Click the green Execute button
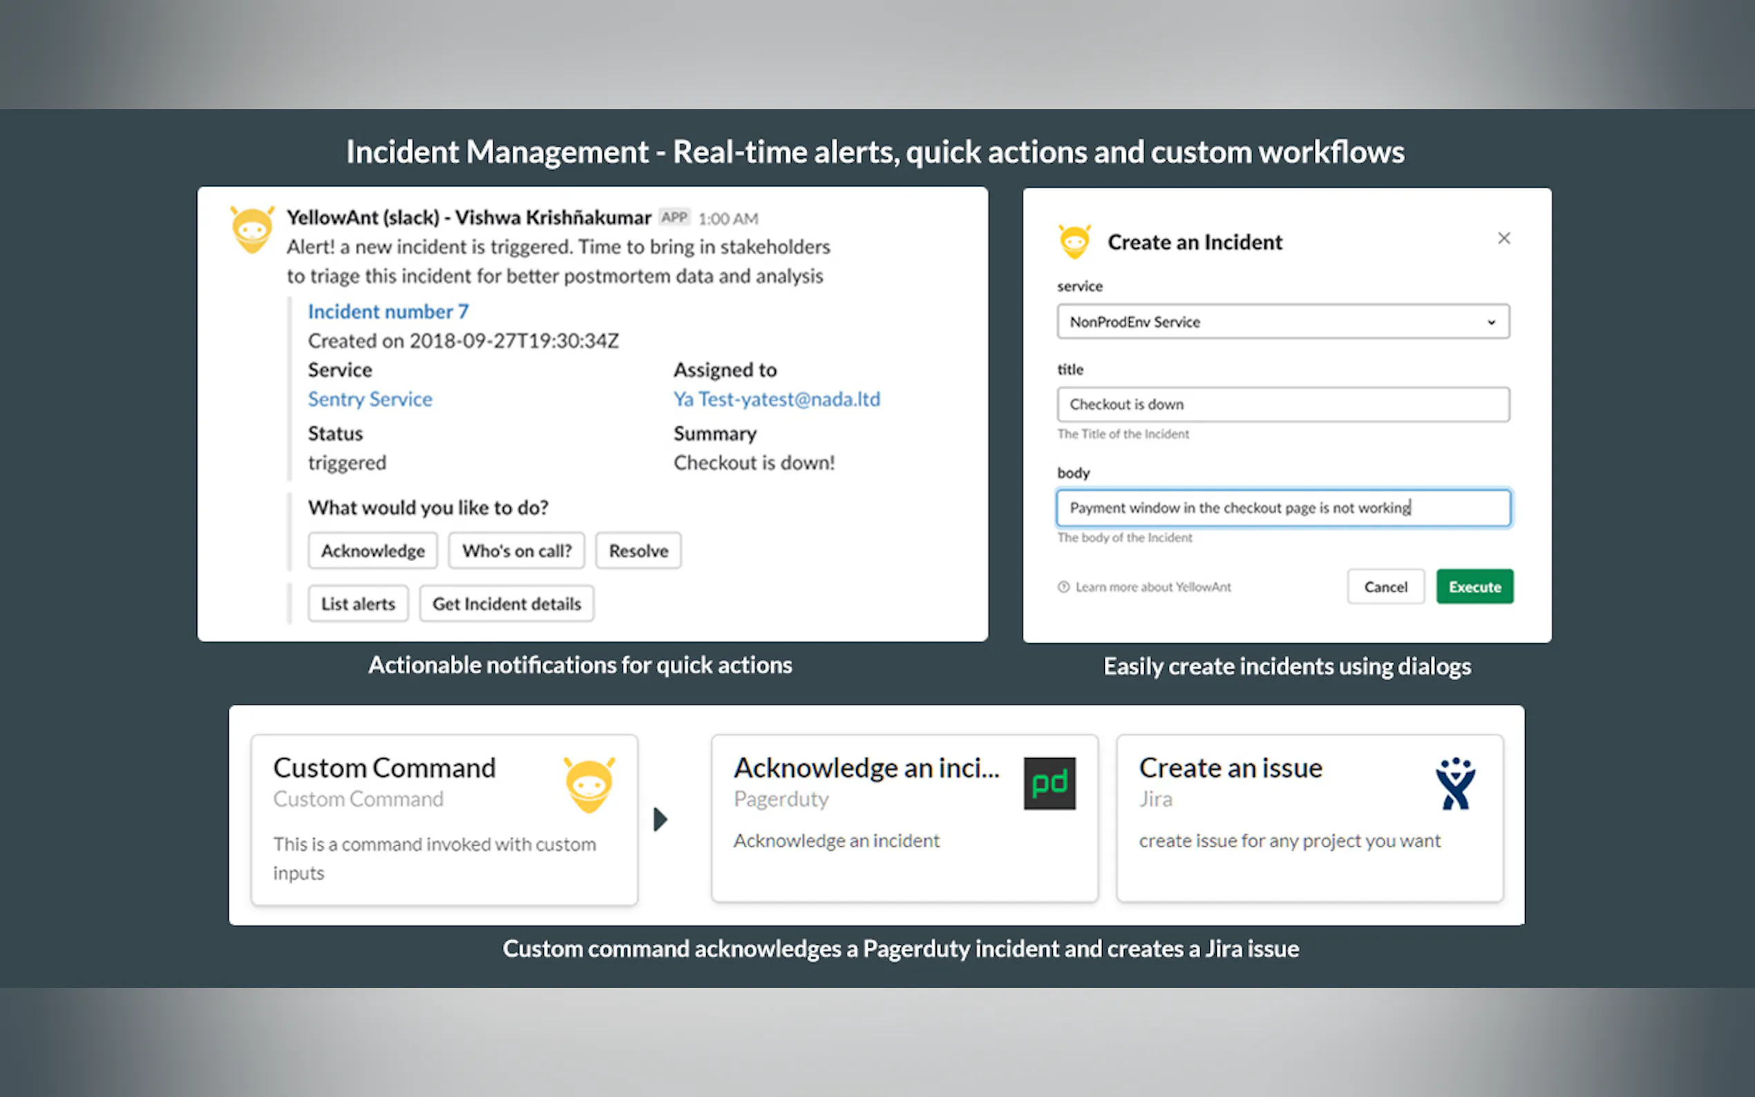Viewport: 1755px width, 1097px height. (1474, 587)
